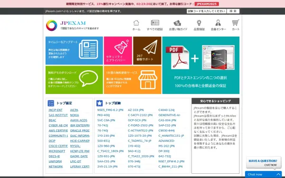Open the NSE5_FMG-6.2-JPN exam link
Viewport: 285px width, 178px height.
coord(110,110)
